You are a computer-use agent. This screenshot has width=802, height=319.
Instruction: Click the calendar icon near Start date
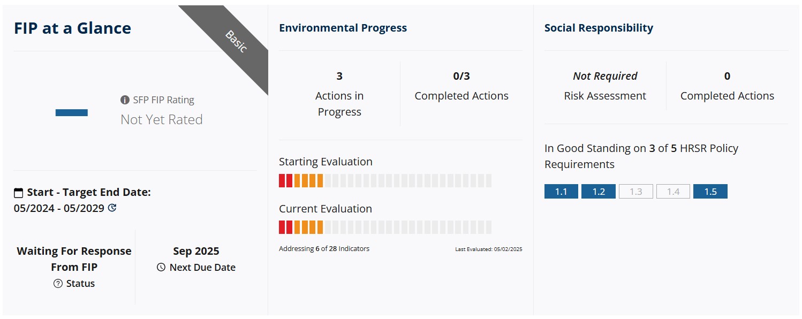[x=19, y=193]
